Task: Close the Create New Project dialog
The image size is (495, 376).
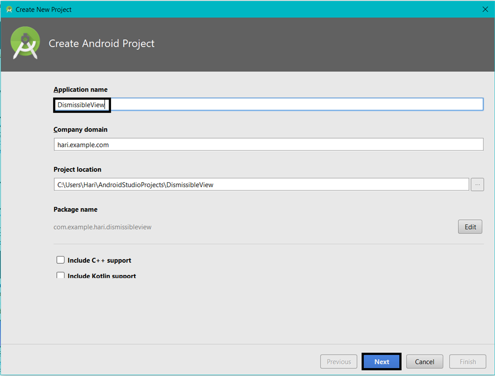Action: tap(485, 9)
